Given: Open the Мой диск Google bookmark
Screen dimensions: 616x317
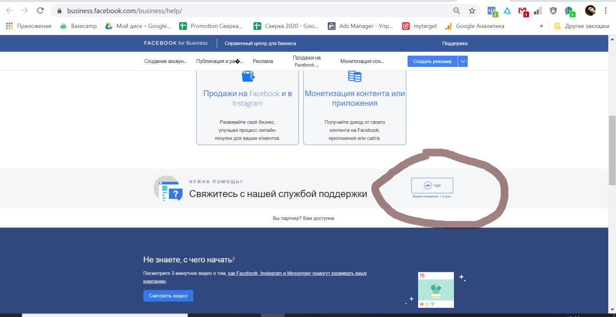Looking at the screenshot, I should pyautogui.click(x=138, y=26).
